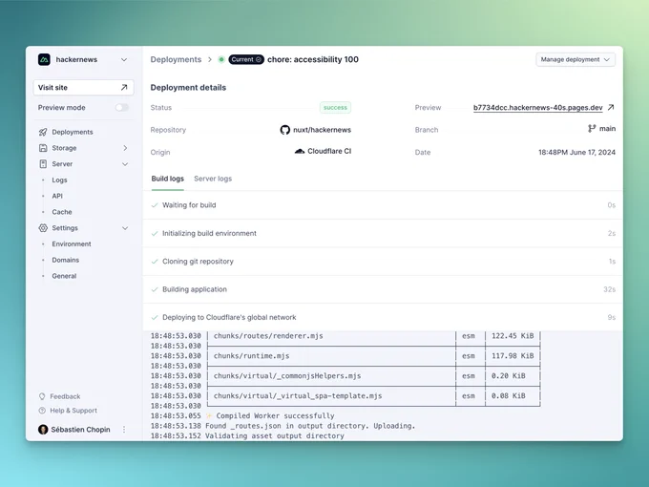Screen dimensions: 649x487
Task: Open the user menu three-dot icon
Action: tap(124, 430)
